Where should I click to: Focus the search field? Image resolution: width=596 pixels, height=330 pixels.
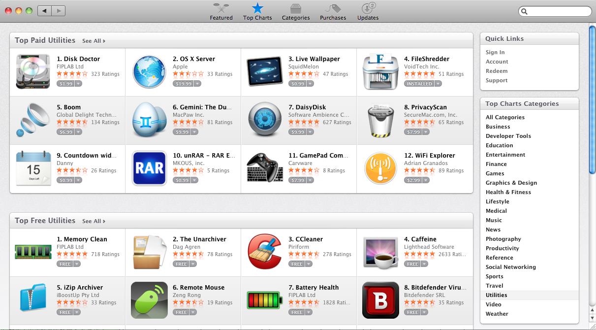click(555, 11)
